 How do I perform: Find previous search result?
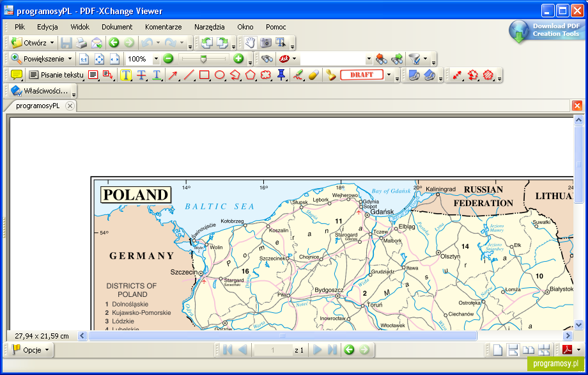(382, 59)
